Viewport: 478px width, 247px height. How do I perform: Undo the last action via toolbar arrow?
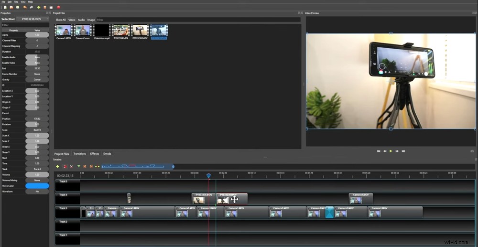[25, 7]
